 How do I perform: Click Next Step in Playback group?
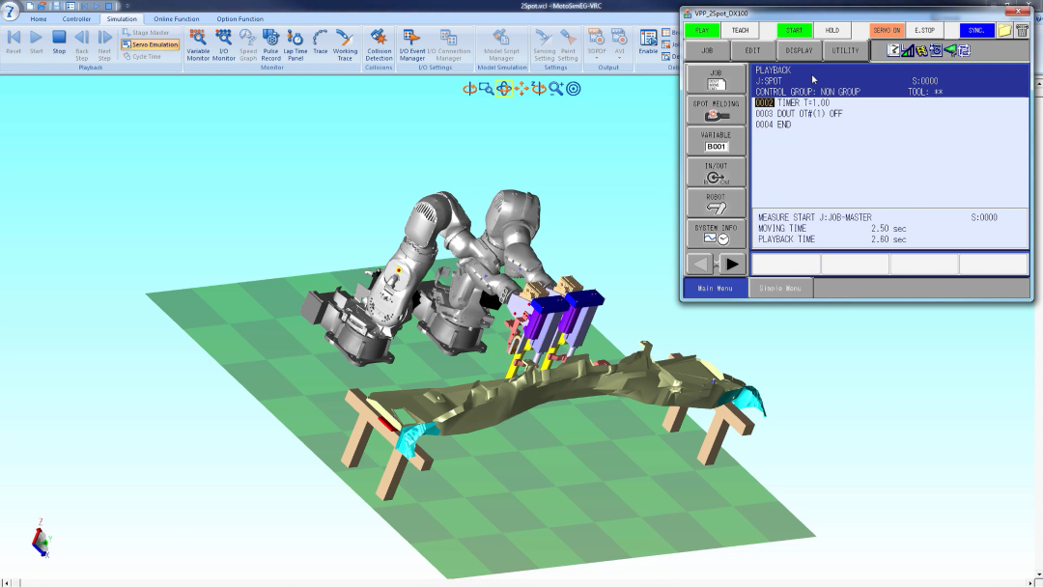tap(104, 44)
